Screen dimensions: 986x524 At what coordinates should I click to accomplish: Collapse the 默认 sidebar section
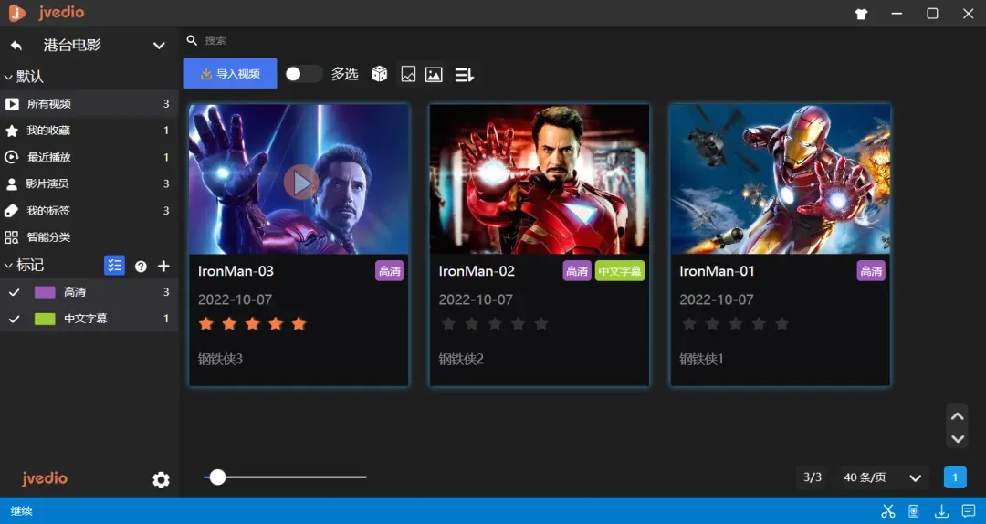[x=9, y=77]
